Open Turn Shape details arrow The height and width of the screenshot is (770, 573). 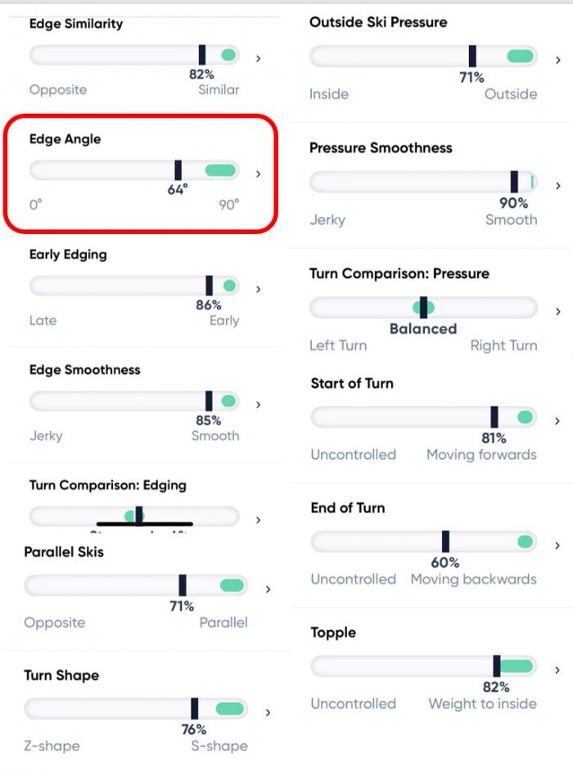point(268,713)
